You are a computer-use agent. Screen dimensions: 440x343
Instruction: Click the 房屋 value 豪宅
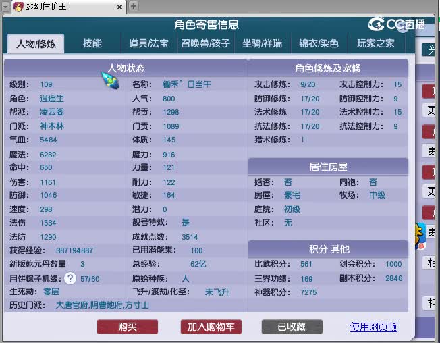(x=292, y=195)
